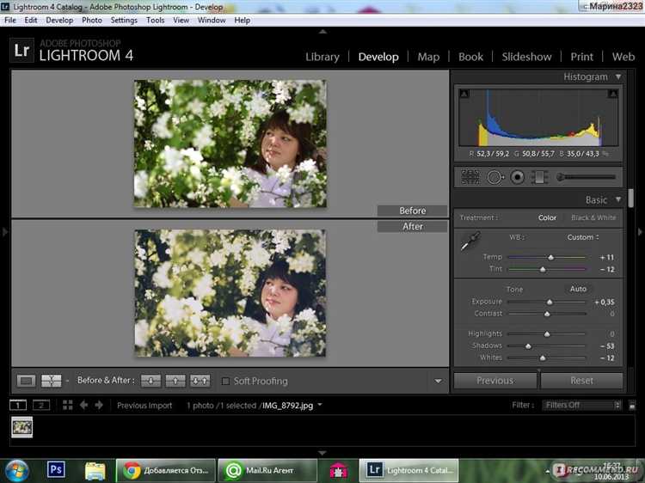Image resolution: width=645 pixels, height=483 pixels.
Task: Open the toolbar content dropdown arrow
Action: [x=438, y=381]
